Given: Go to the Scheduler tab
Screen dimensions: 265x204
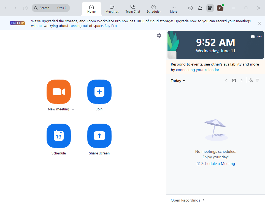Looking at the screenshot, I should pos(153,9).
